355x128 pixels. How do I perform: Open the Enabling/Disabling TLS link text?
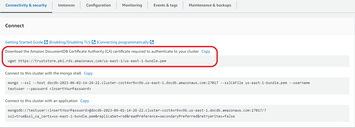point(70,42)
